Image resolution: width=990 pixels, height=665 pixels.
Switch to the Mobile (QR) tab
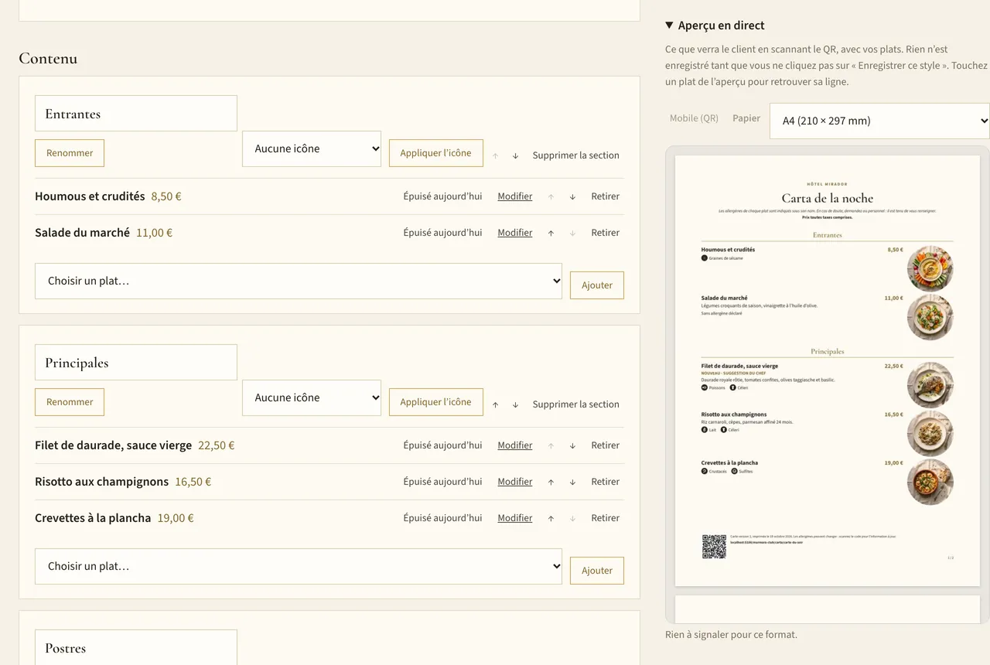pos(694,118)
